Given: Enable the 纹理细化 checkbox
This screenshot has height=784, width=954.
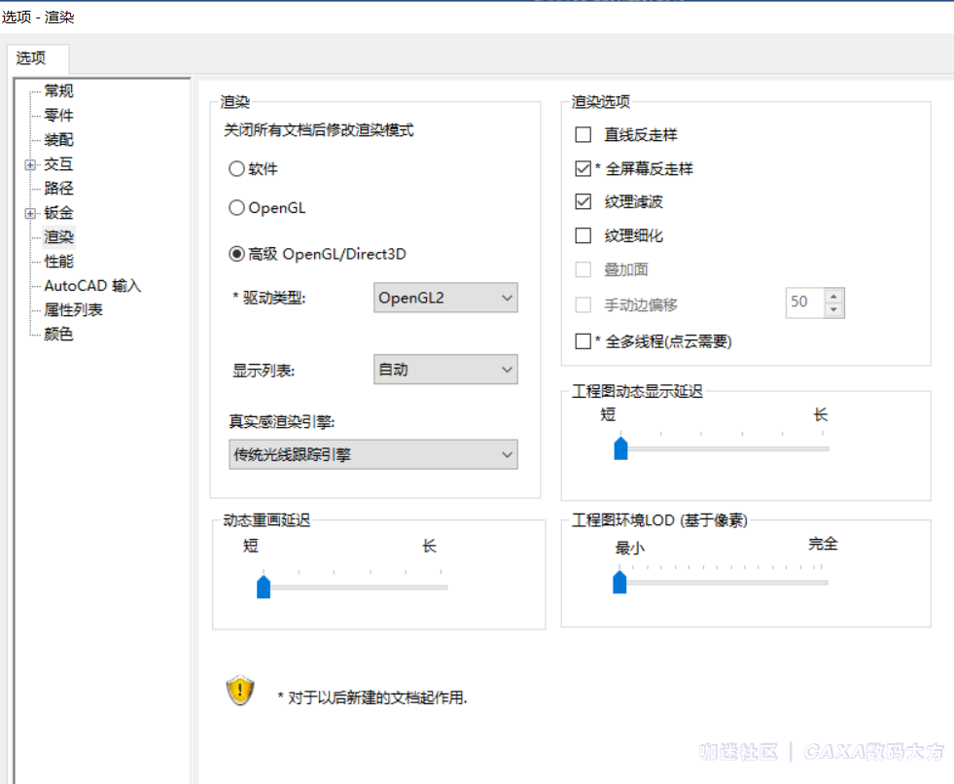Looking at the screenshot, I should coord(583,235).
